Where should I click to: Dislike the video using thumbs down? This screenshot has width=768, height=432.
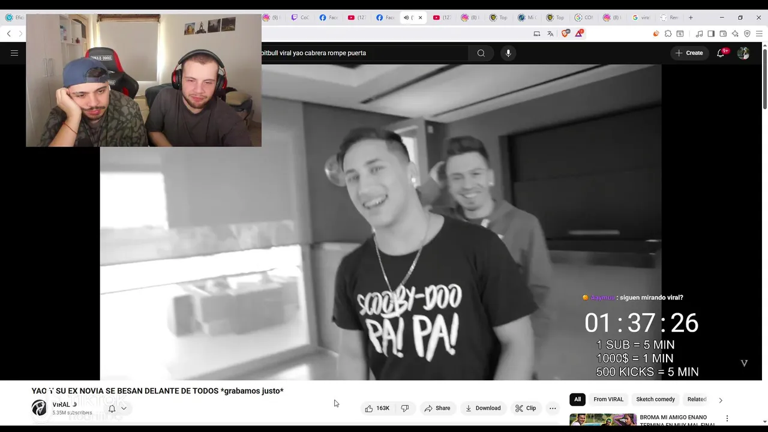pyautogui.click(x=405, y=408)
